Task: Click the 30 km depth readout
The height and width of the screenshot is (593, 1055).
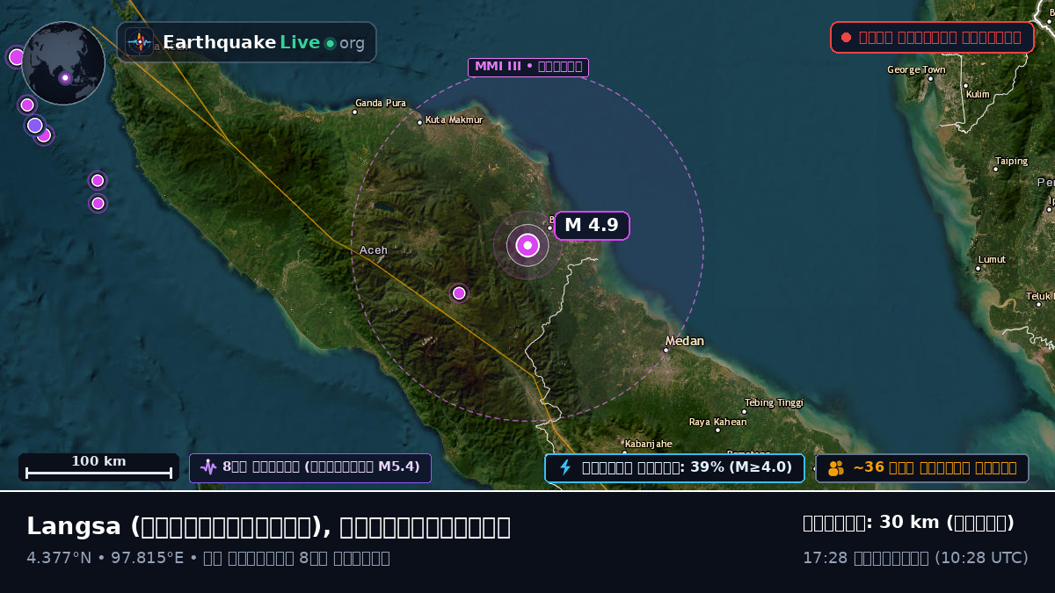Action: tap(908, 523)
